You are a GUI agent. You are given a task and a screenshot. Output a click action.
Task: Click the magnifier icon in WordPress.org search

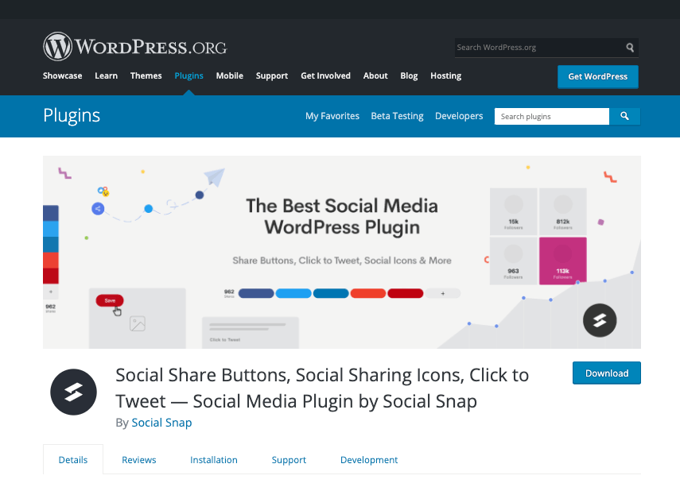[x=630, y=47]
